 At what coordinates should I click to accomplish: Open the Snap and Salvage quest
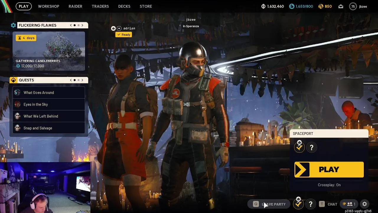(x=49, y=128)
